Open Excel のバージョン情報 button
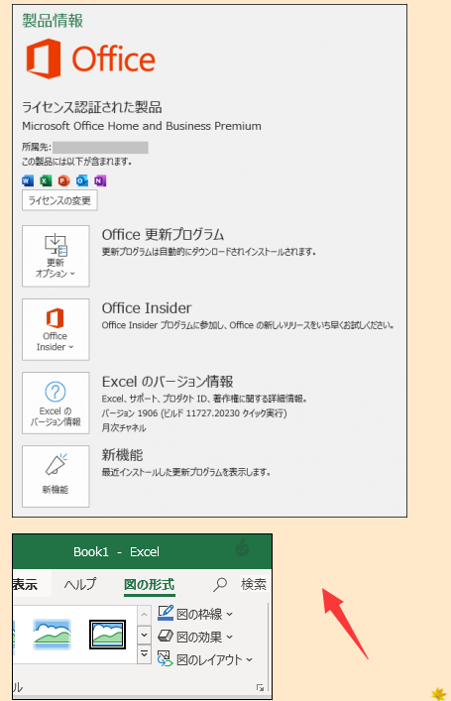Image resolution: width=451 pixels, height=701 pixels. click(56, 403)
